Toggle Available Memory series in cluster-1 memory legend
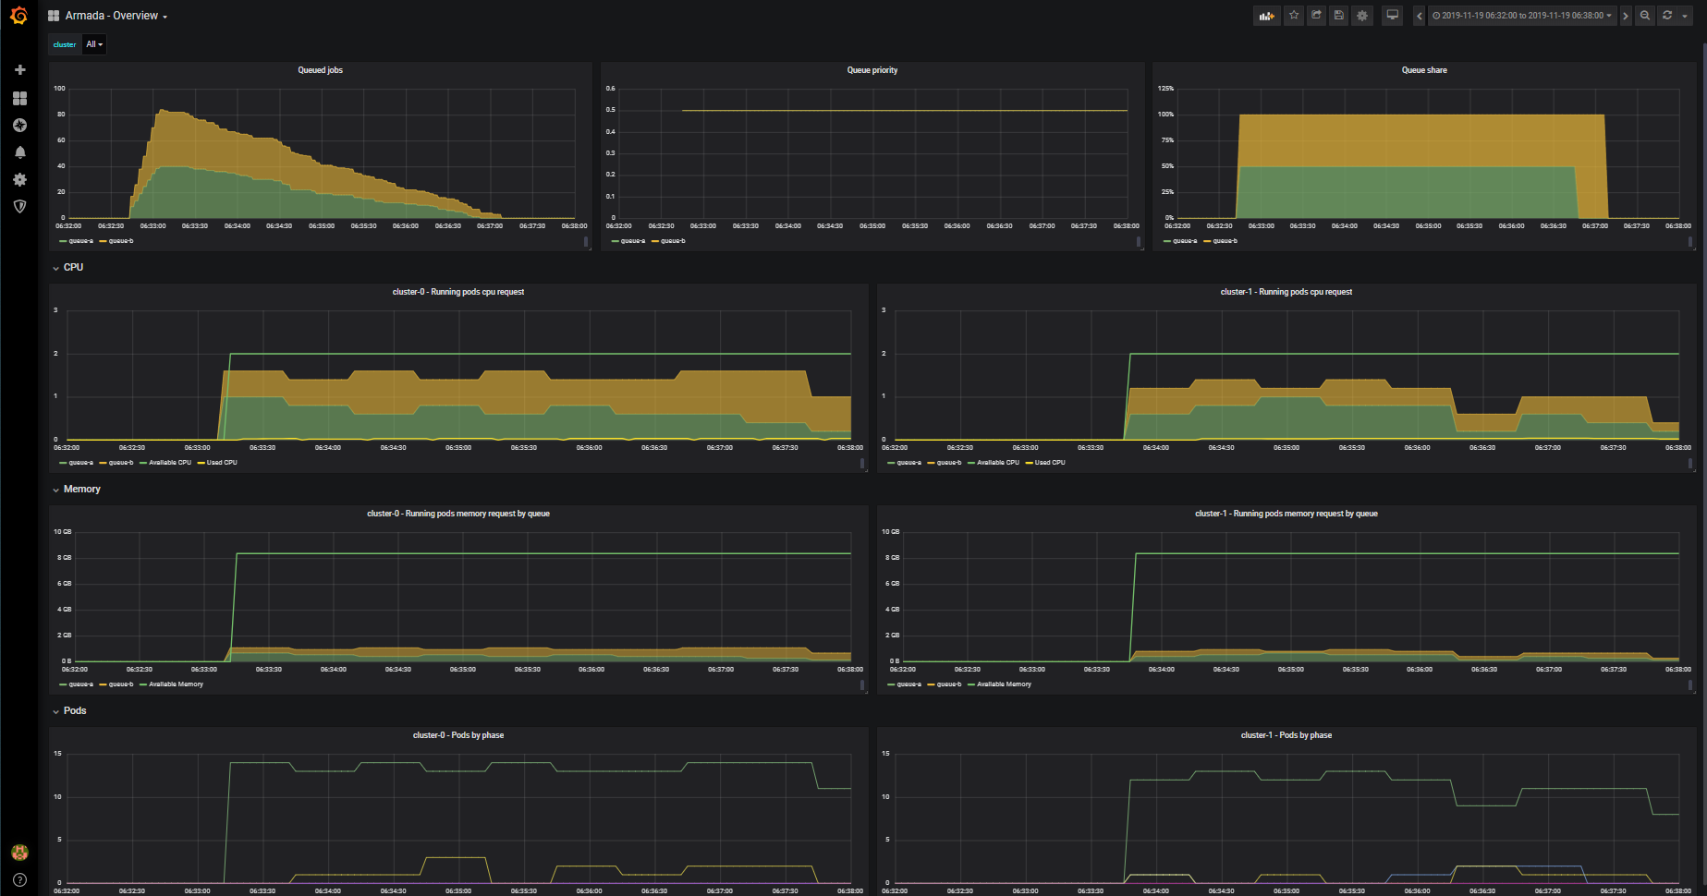The image size is (1707, 896). point(1004,684)
